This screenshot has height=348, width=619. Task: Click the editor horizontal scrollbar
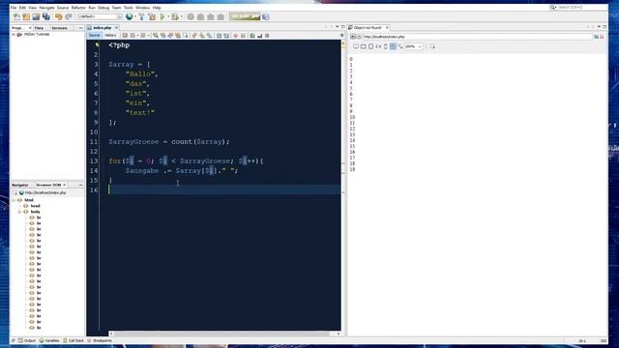pyautogui.click(x=224, y=333)
